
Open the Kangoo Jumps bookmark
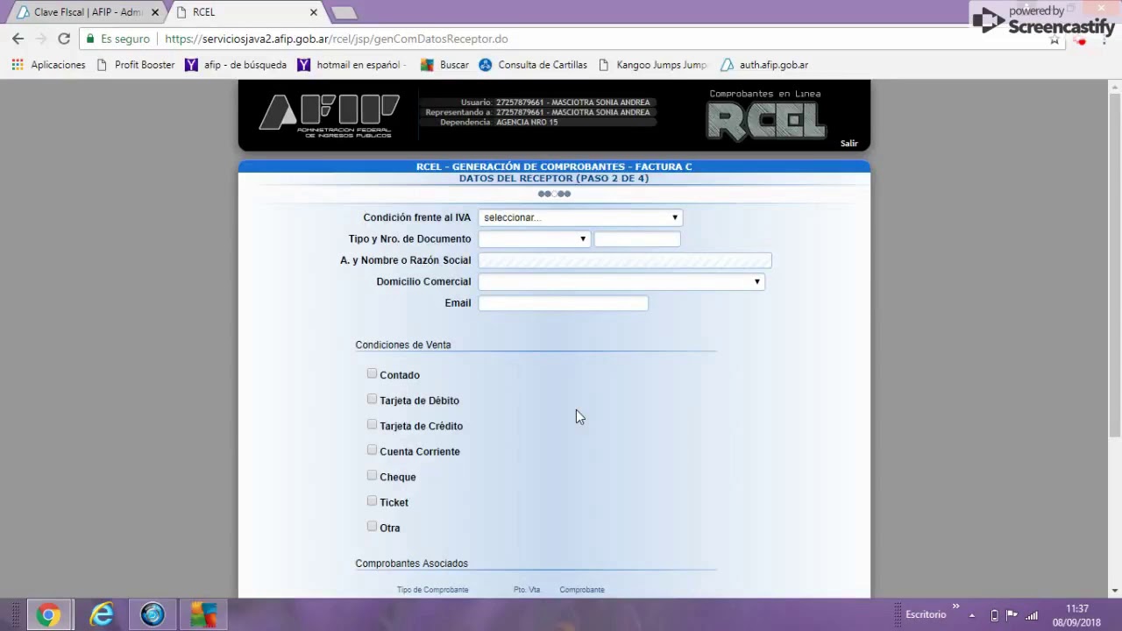tap(653, 65)
